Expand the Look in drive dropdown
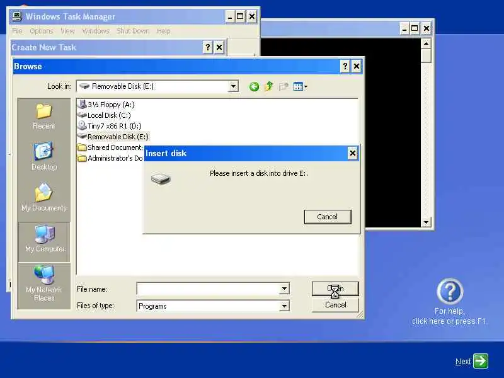 tap(233, 86)
